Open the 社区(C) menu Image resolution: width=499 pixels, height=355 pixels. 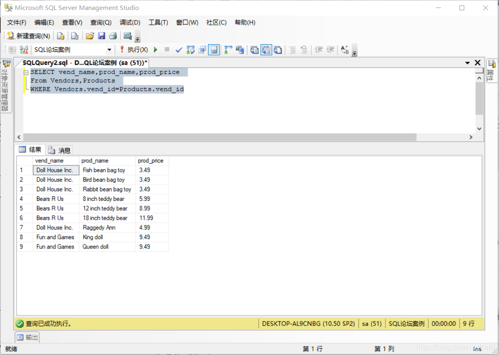coord(217,23)
